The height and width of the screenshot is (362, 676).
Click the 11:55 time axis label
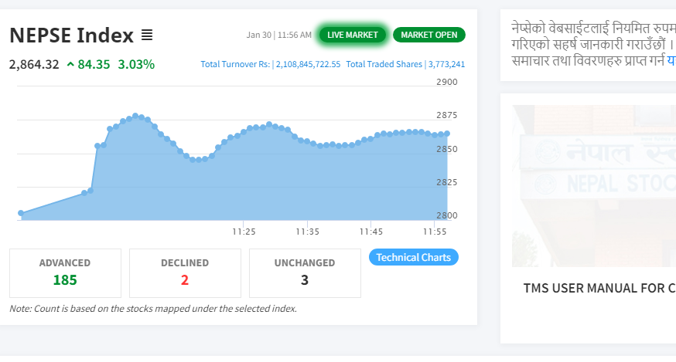click(x=435, y=232)
